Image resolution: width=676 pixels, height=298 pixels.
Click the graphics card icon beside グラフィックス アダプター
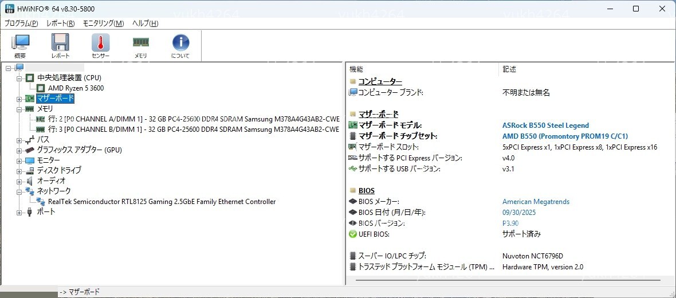pyautogui.click(x=30, y=150)
